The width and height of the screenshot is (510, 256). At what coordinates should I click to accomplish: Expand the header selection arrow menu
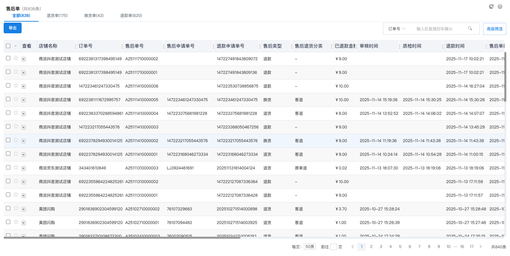15,46
